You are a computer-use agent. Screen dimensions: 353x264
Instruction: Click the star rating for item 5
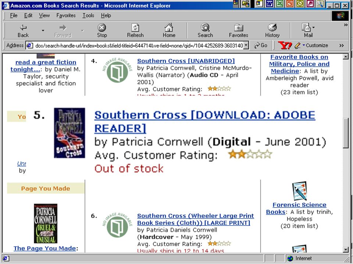[x=250, y=154]
